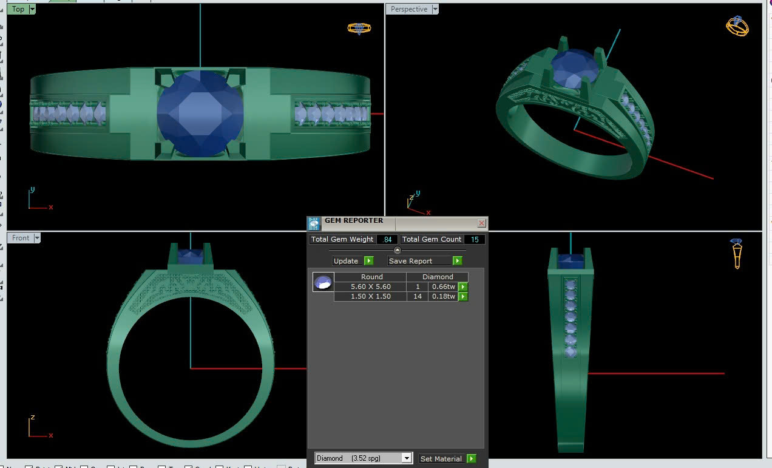Image resolution: width=772 pixels, height=468 pixels.
Task: Click the Perspective viewport title label
Action: [x=409, y=9]
